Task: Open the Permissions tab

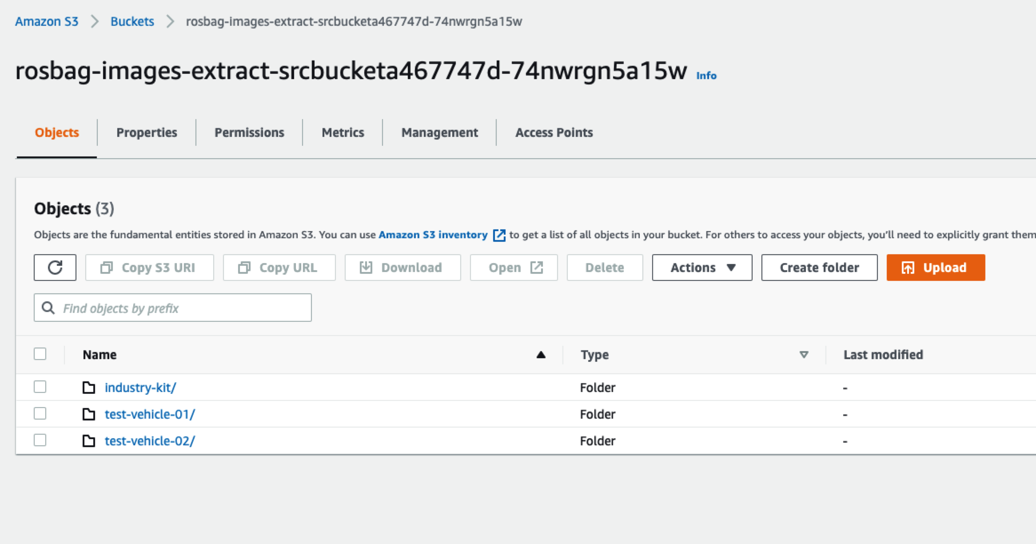Action: click(249, 132)
